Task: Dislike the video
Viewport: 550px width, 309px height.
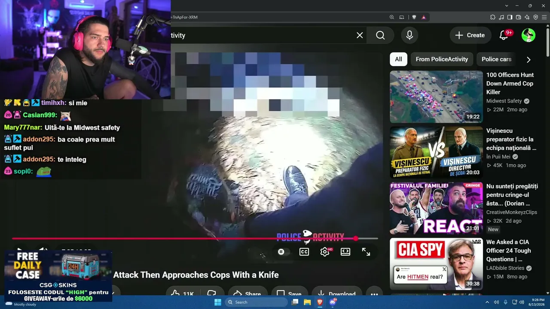Action: point(211,294)
